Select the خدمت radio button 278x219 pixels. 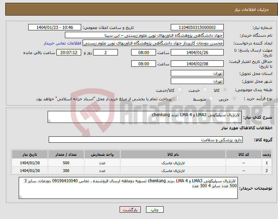(205, 90)
